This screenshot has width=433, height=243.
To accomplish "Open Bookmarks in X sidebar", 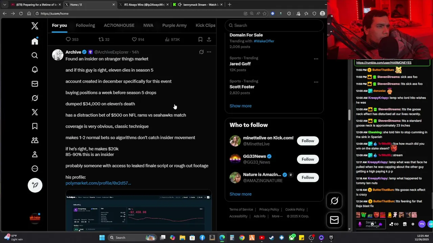I will [x=35, y=126].
